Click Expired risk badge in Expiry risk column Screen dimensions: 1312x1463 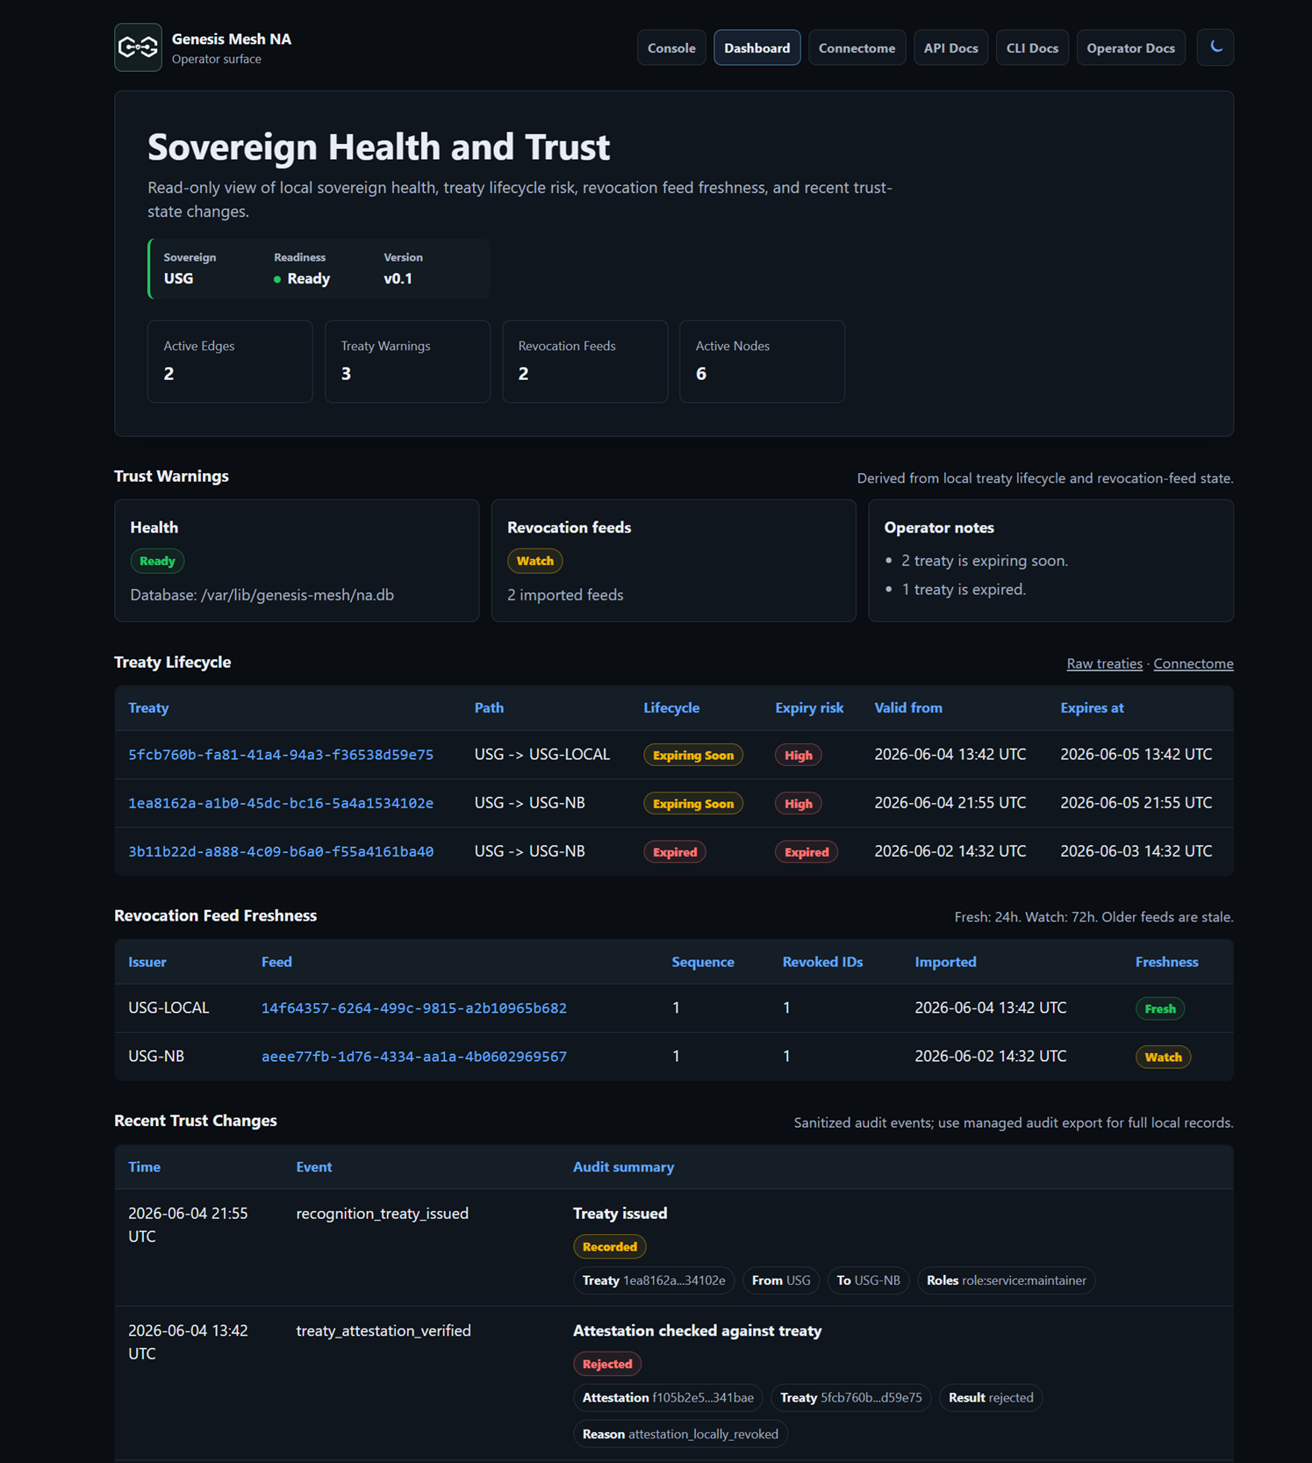coord(807,852)
